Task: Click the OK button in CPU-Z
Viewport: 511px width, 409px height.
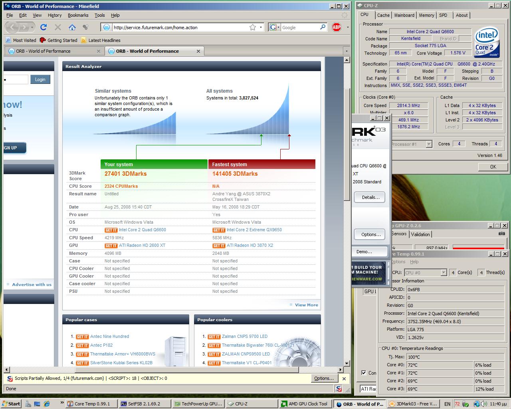Action: point(493,167)
